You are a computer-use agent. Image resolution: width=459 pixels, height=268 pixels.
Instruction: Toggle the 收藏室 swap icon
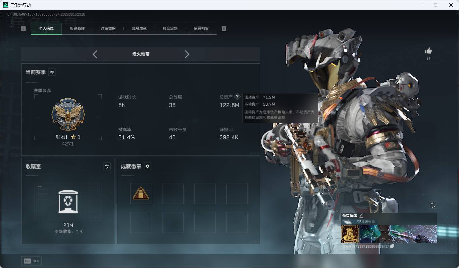coord(107,166)
